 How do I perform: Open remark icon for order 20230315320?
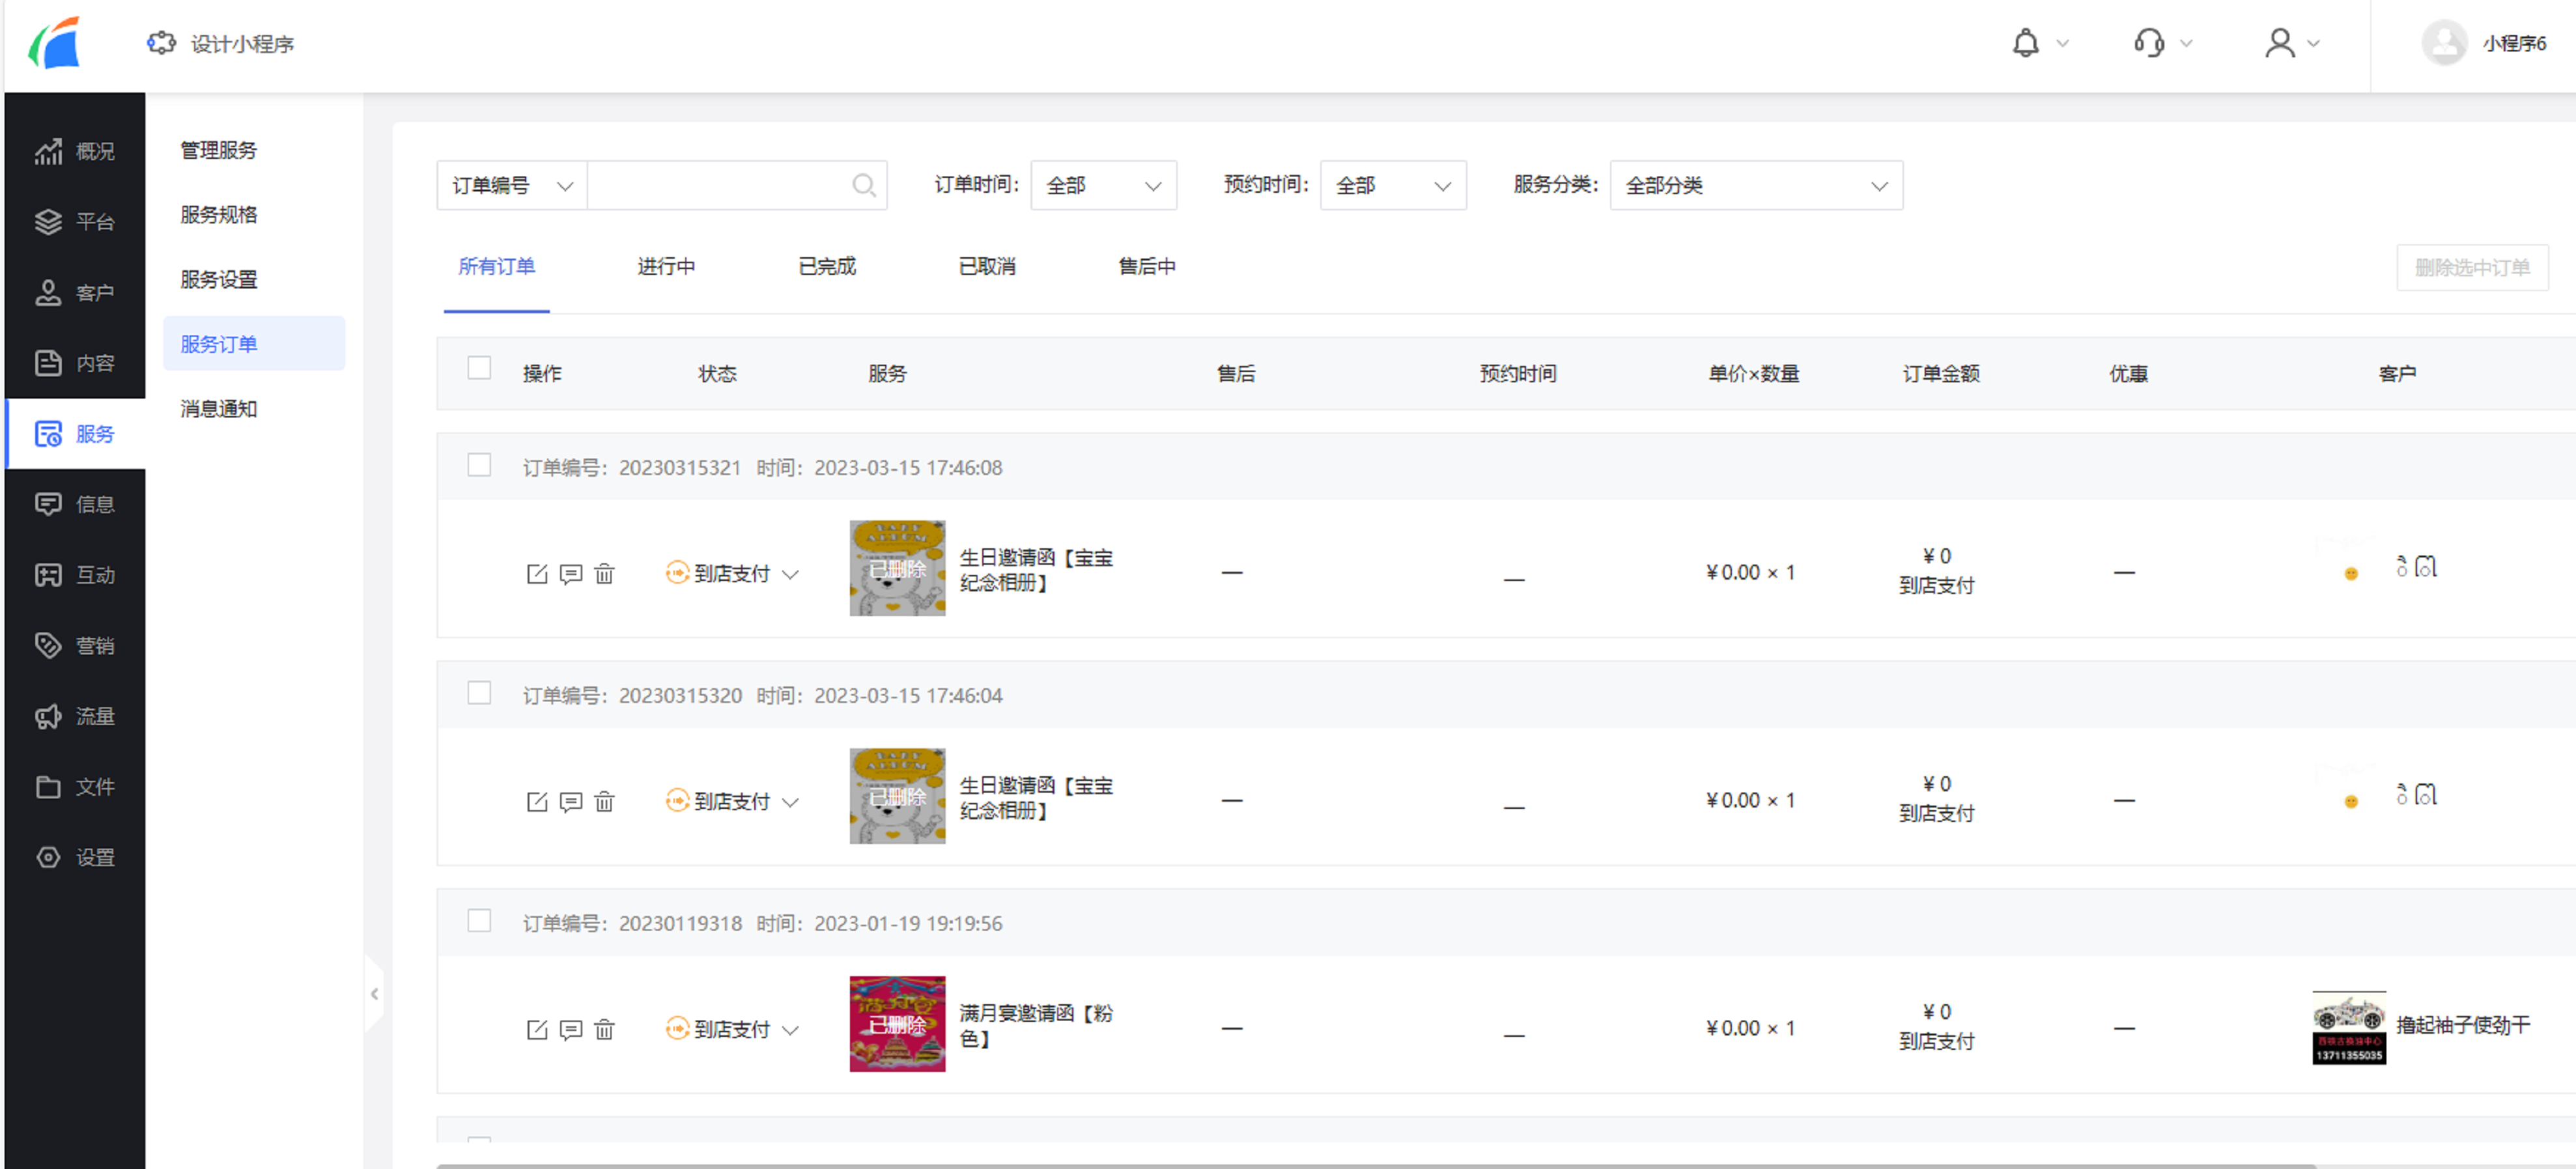(x=571, y=801)
